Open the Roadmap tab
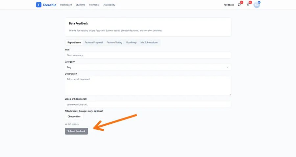The image size is (296, 157). coord(131,42)
